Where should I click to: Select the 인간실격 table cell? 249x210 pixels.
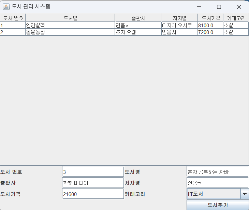[70, 25]
